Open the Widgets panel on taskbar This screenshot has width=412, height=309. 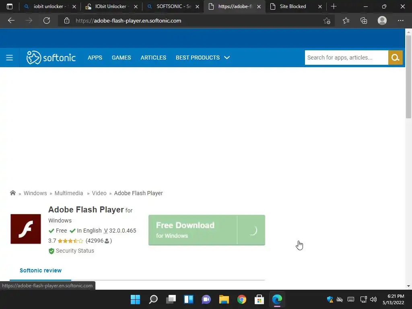pos(189,299)
